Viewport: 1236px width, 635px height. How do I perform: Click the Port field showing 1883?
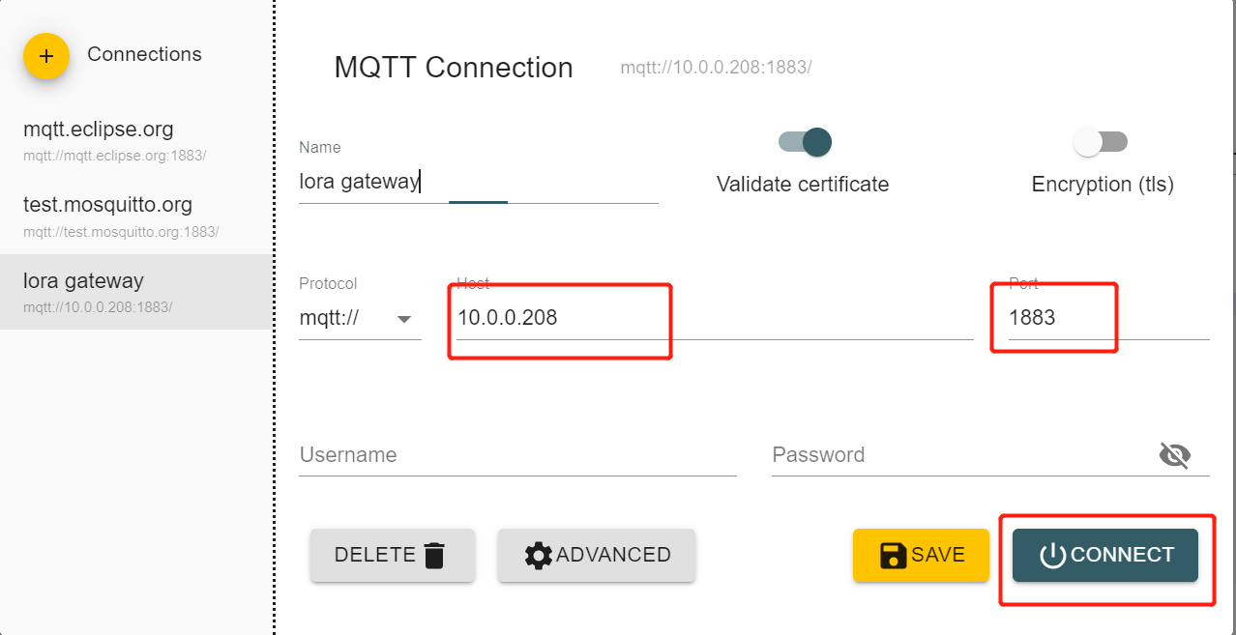pos(1108,318)
